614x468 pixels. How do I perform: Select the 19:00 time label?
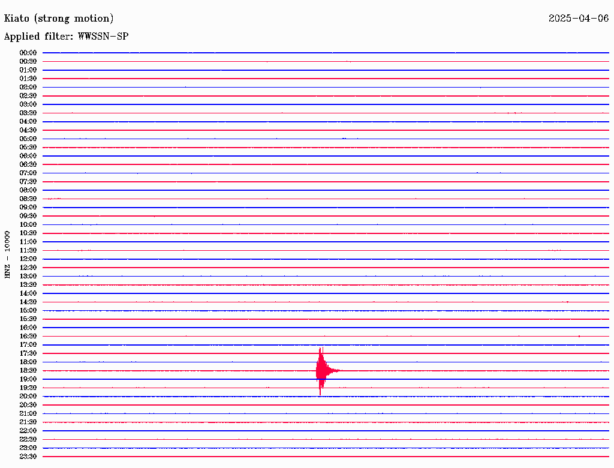click(28, 379)
